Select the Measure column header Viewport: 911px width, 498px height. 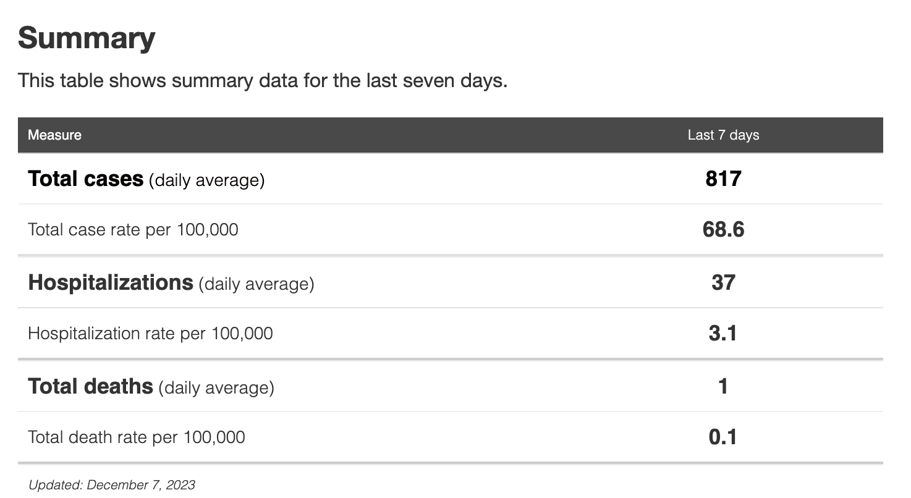coord(54,135)
